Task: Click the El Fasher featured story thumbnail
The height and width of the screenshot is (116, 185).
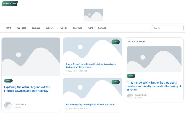Action: point(154,59)
